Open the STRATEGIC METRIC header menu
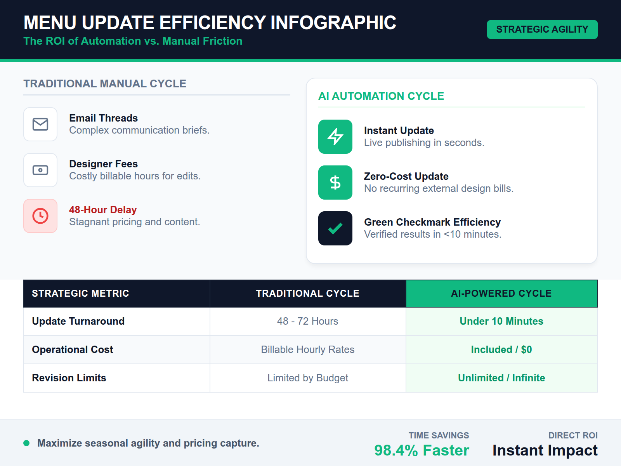 click(x=80, y=294)
